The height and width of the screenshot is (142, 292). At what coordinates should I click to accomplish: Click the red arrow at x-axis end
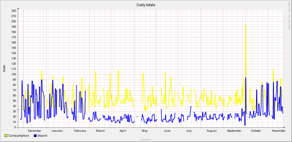tap(284, 127)
